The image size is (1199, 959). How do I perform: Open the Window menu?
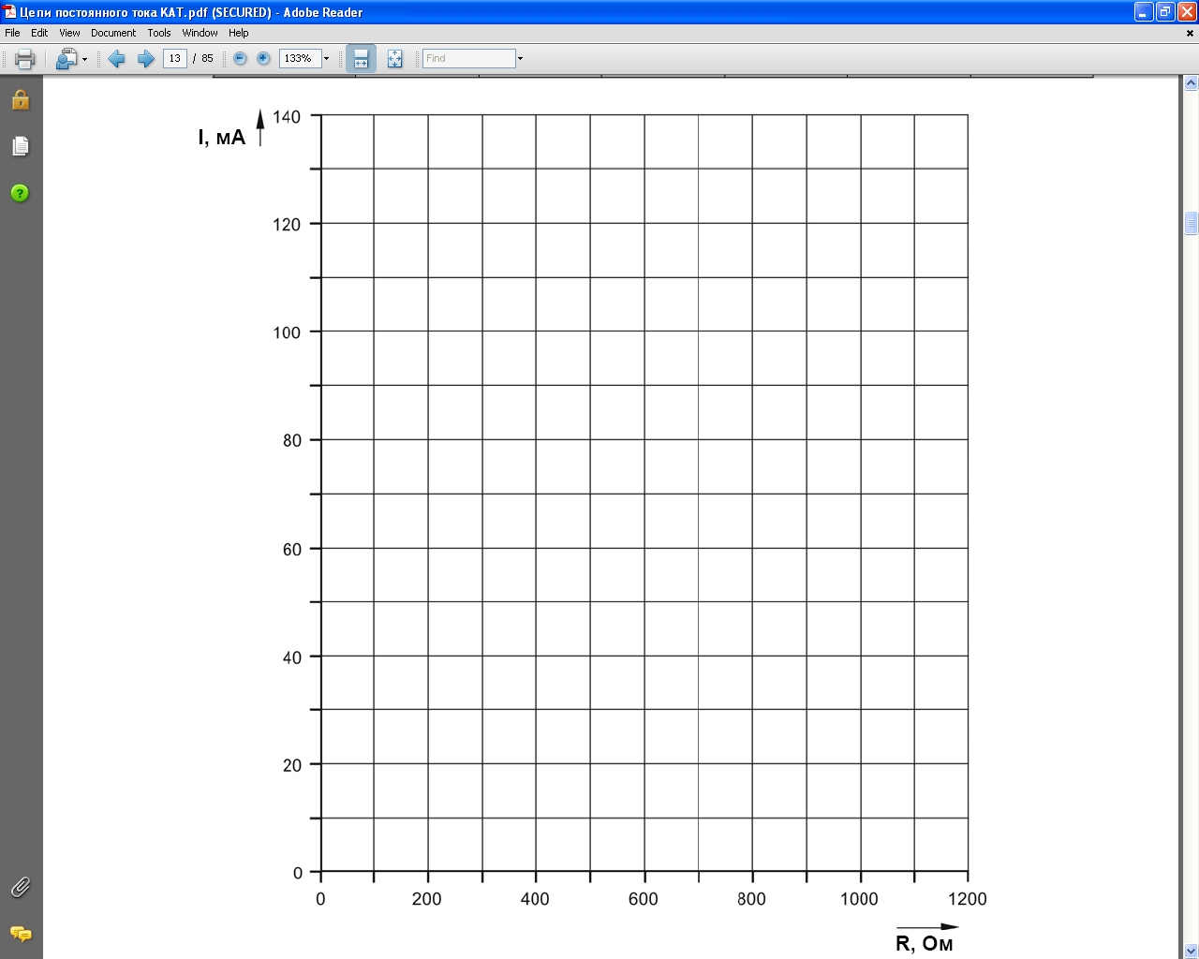[x=200, y=33]
